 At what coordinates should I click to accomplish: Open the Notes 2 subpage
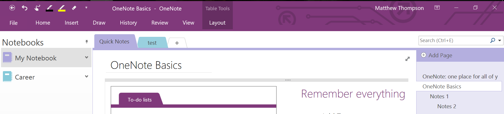pos(446,106)
